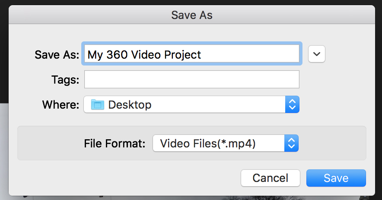Click the Desktop folder icon
Viewport: 382px width, 200px height.
tap(98, 105)
